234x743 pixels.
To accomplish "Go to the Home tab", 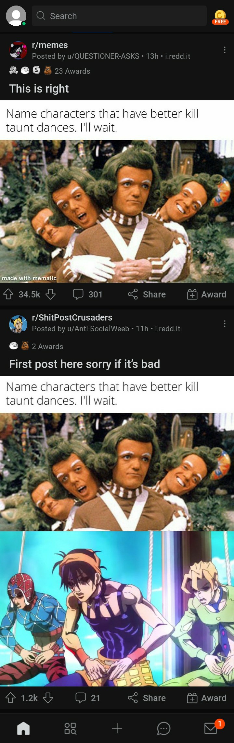I will [x=23, y=728].
